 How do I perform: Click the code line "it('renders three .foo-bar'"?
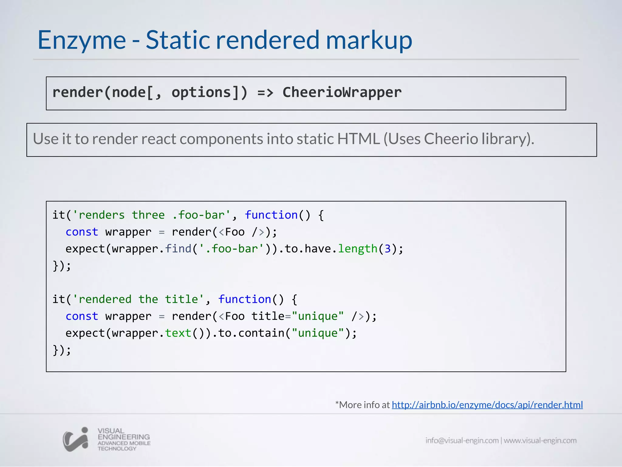pos(188,215)
